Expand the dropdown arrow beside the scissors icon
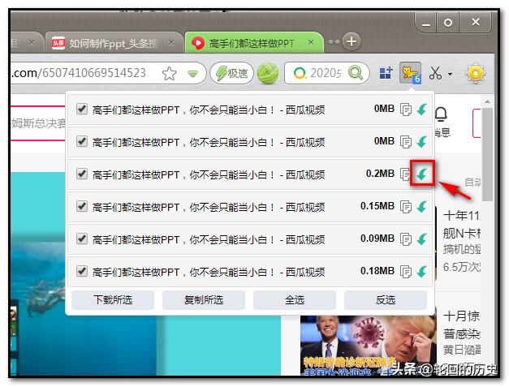Image resolution: width=509 pixels, height=387 pixels. pyautogui.click(x=450, y=74)
